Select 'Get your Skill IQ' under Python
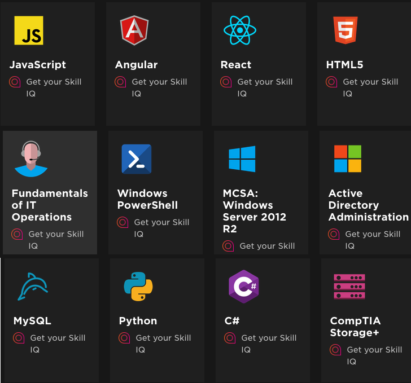This screenshot has width=411, height=383. 163,344
